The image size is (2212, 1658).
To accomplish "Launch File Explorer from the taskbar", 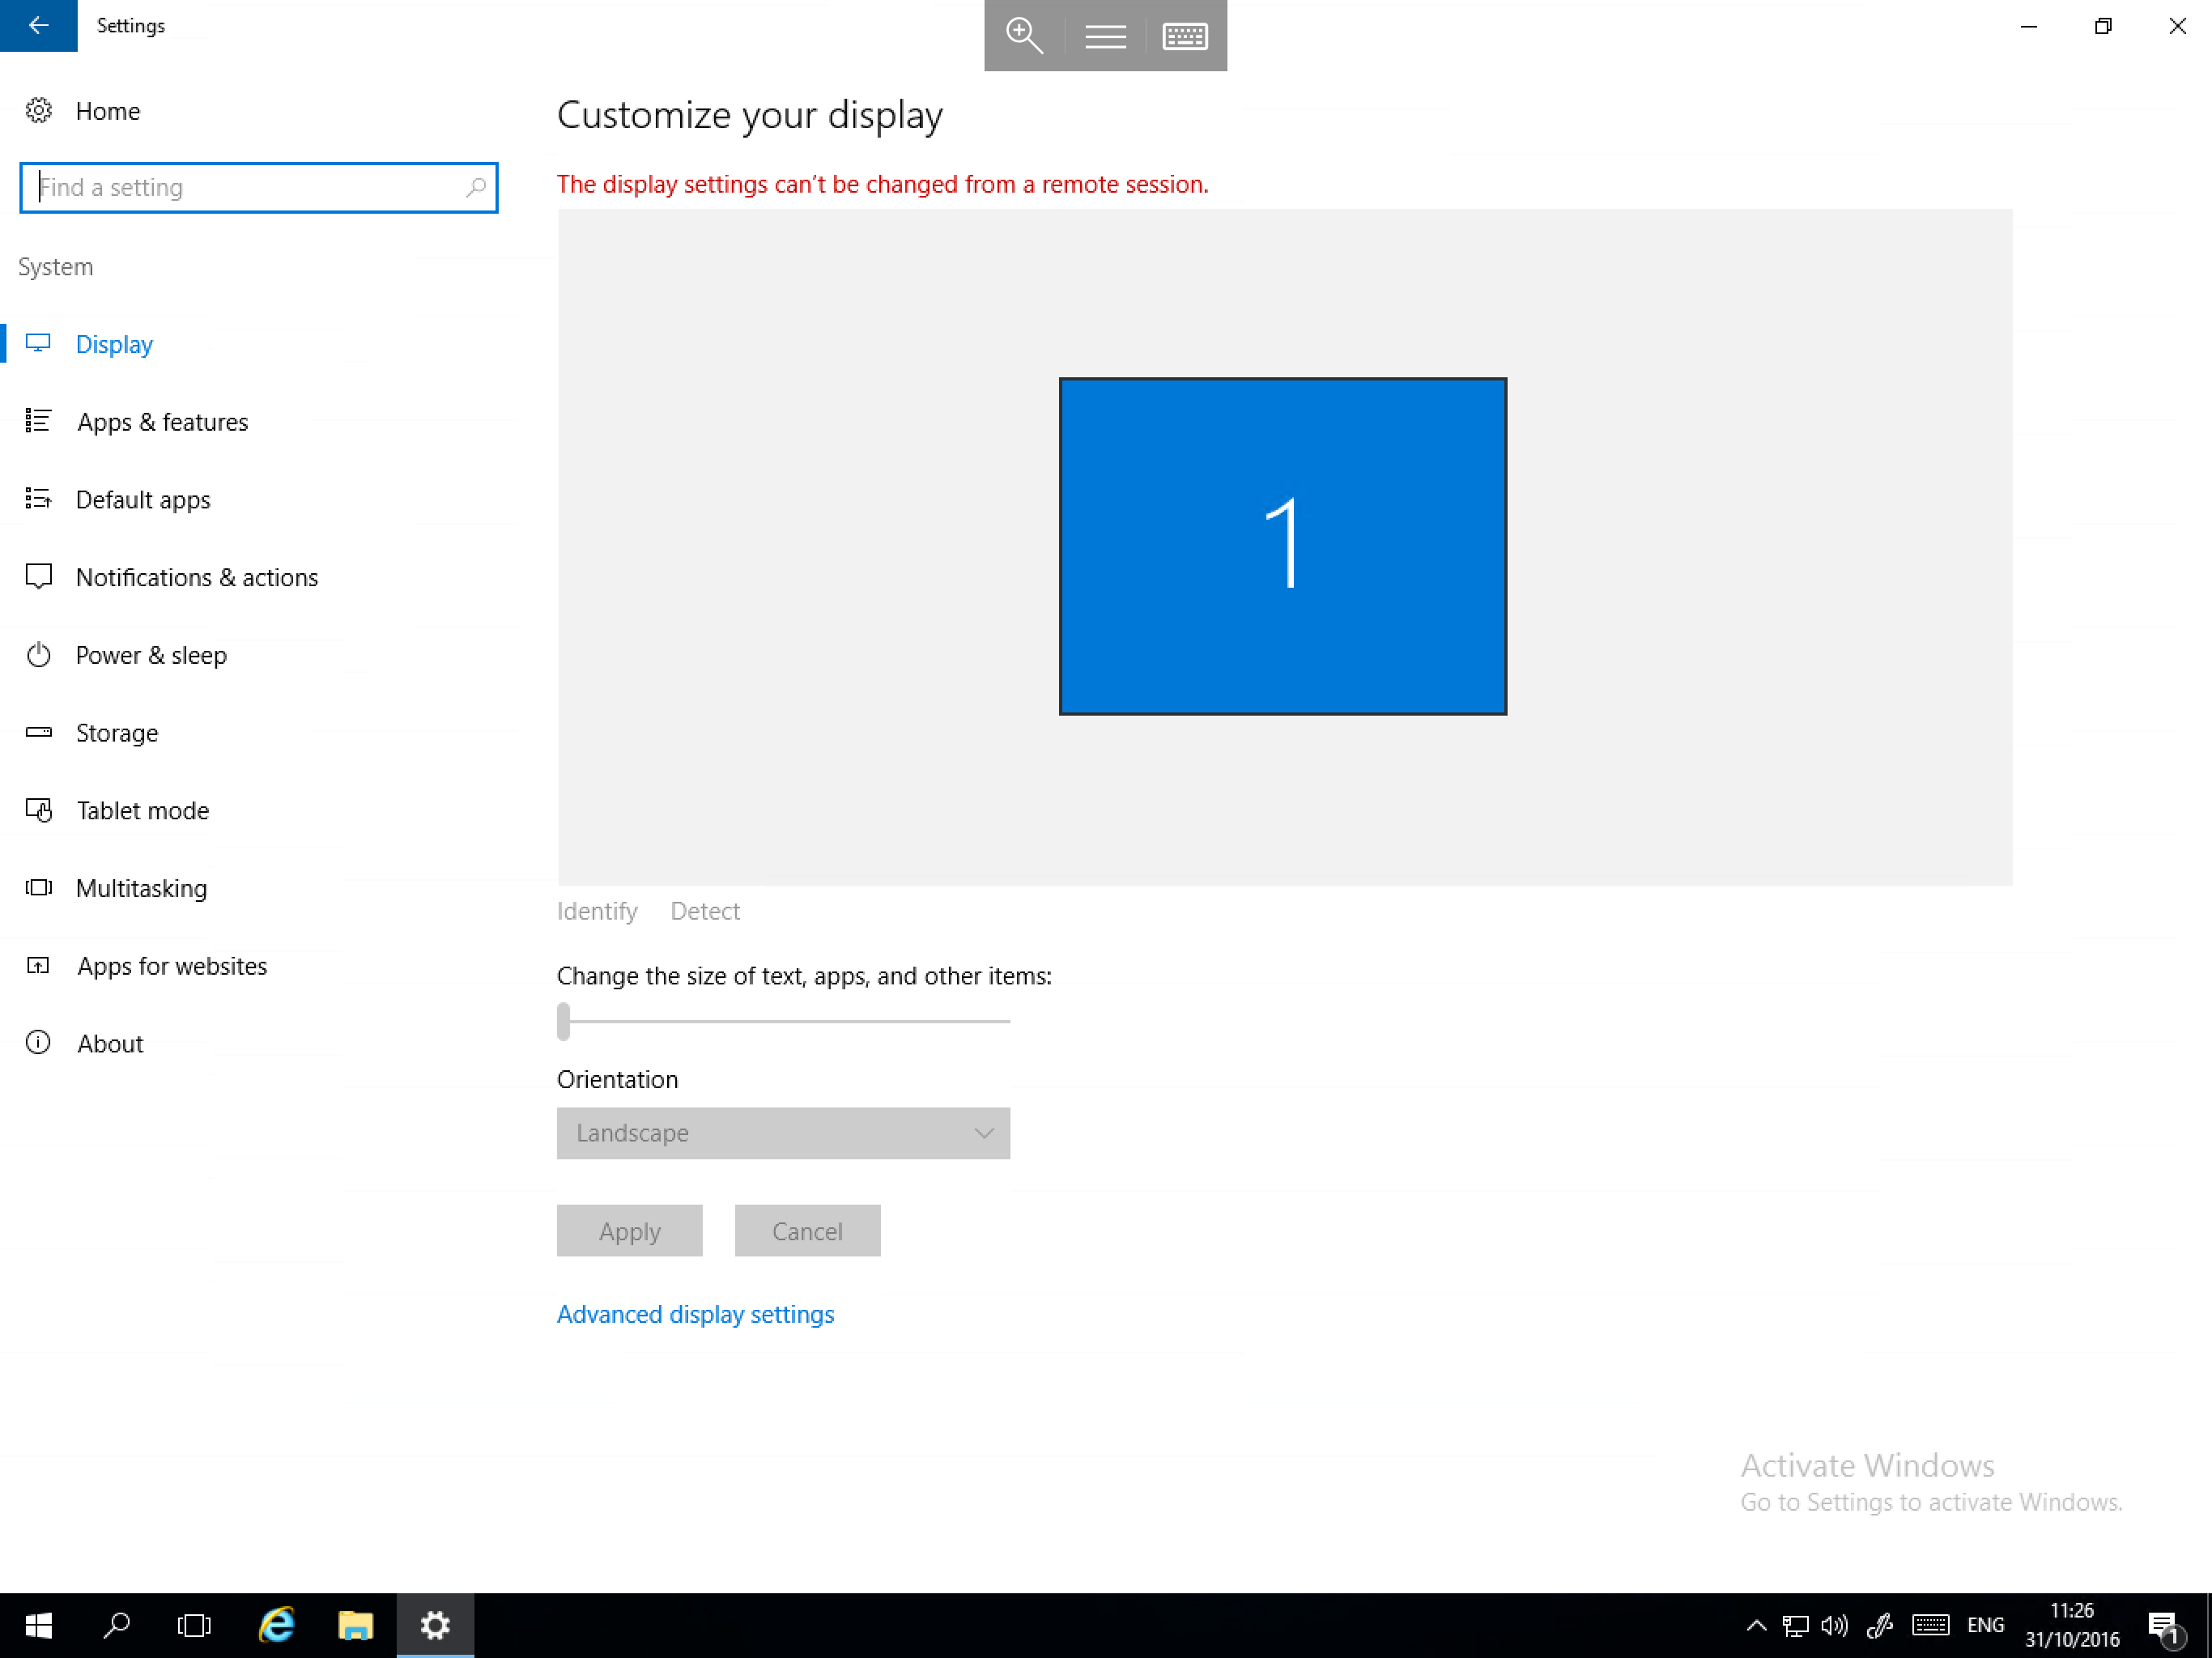I will coord(356,1625).
